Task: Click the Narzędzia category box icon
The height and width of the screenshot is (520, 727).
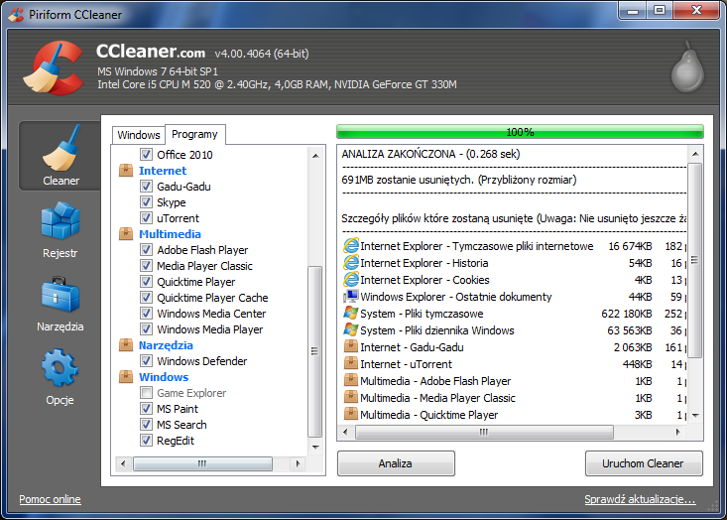Action: point(126,345)
